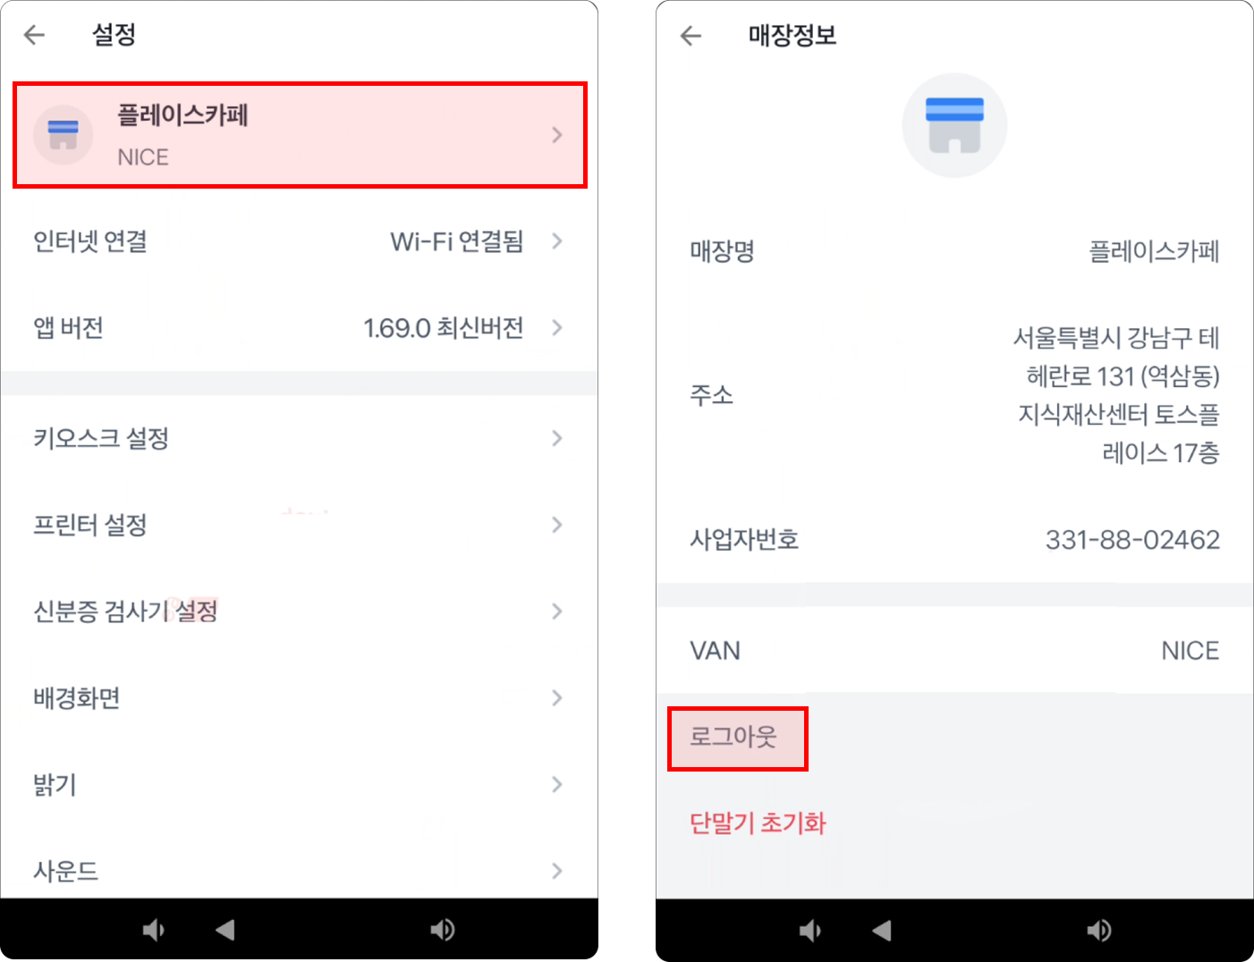Open 신분증 검사기 설정
This screenshot has height=962, width=1254.
300,612
